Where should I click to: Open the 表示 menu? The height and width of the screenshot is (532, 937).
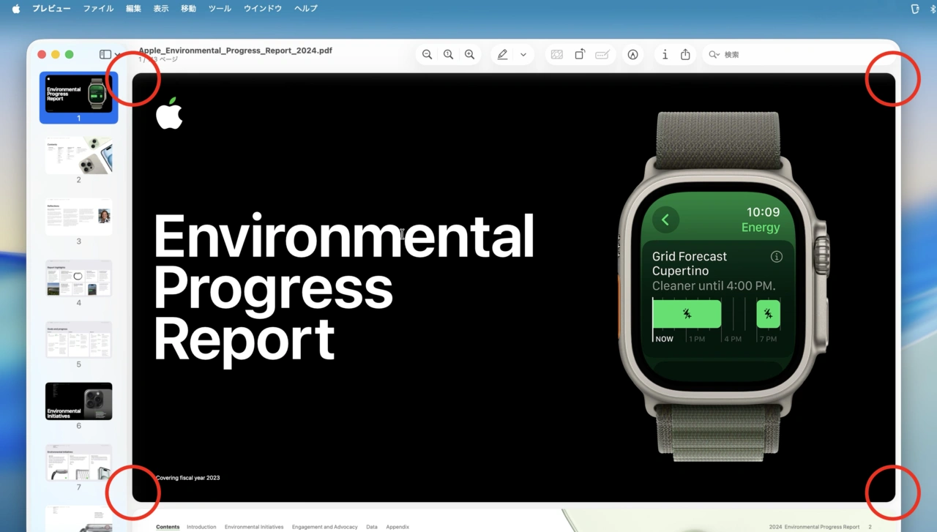pos(160,8)
